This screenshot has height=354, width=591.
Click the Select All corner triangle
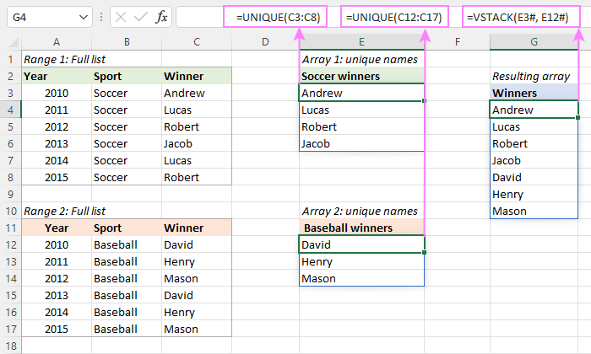(x=11, y=42)
